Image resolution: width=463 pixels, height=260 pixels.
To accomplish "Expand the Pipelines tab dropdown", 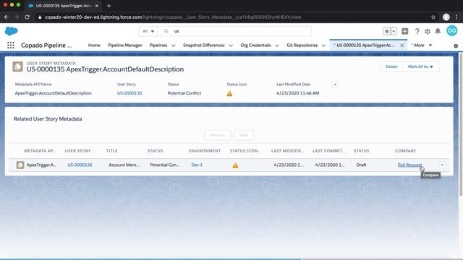I will [174, 45].
